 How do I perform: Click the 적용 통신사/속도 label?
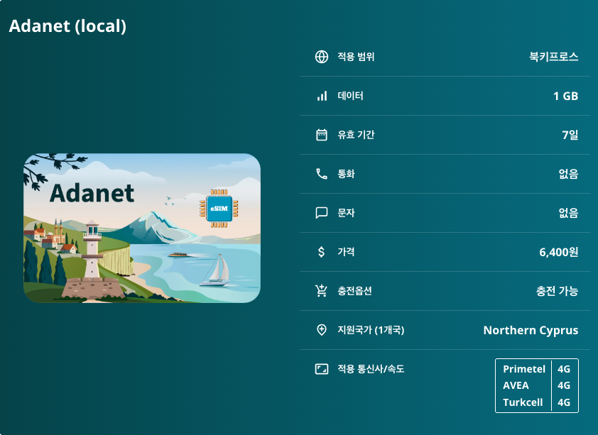371,369
